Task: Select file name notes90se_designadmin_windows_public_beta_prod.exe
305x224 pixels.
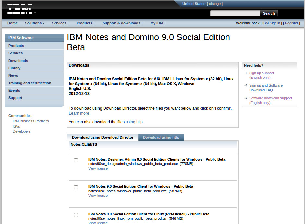Action: pos(133,164)
